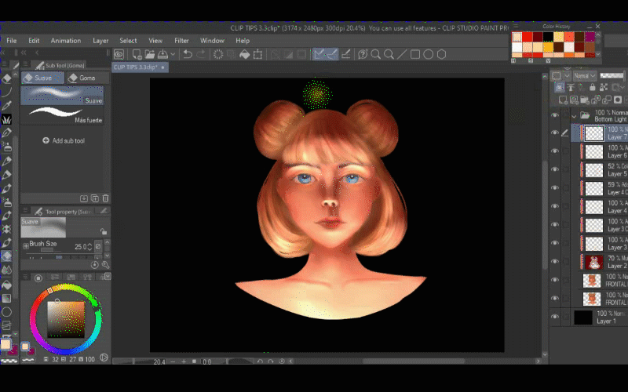Open the Filter menu
The height and width of the screenshot is (392, 628).
click(181, 40)
